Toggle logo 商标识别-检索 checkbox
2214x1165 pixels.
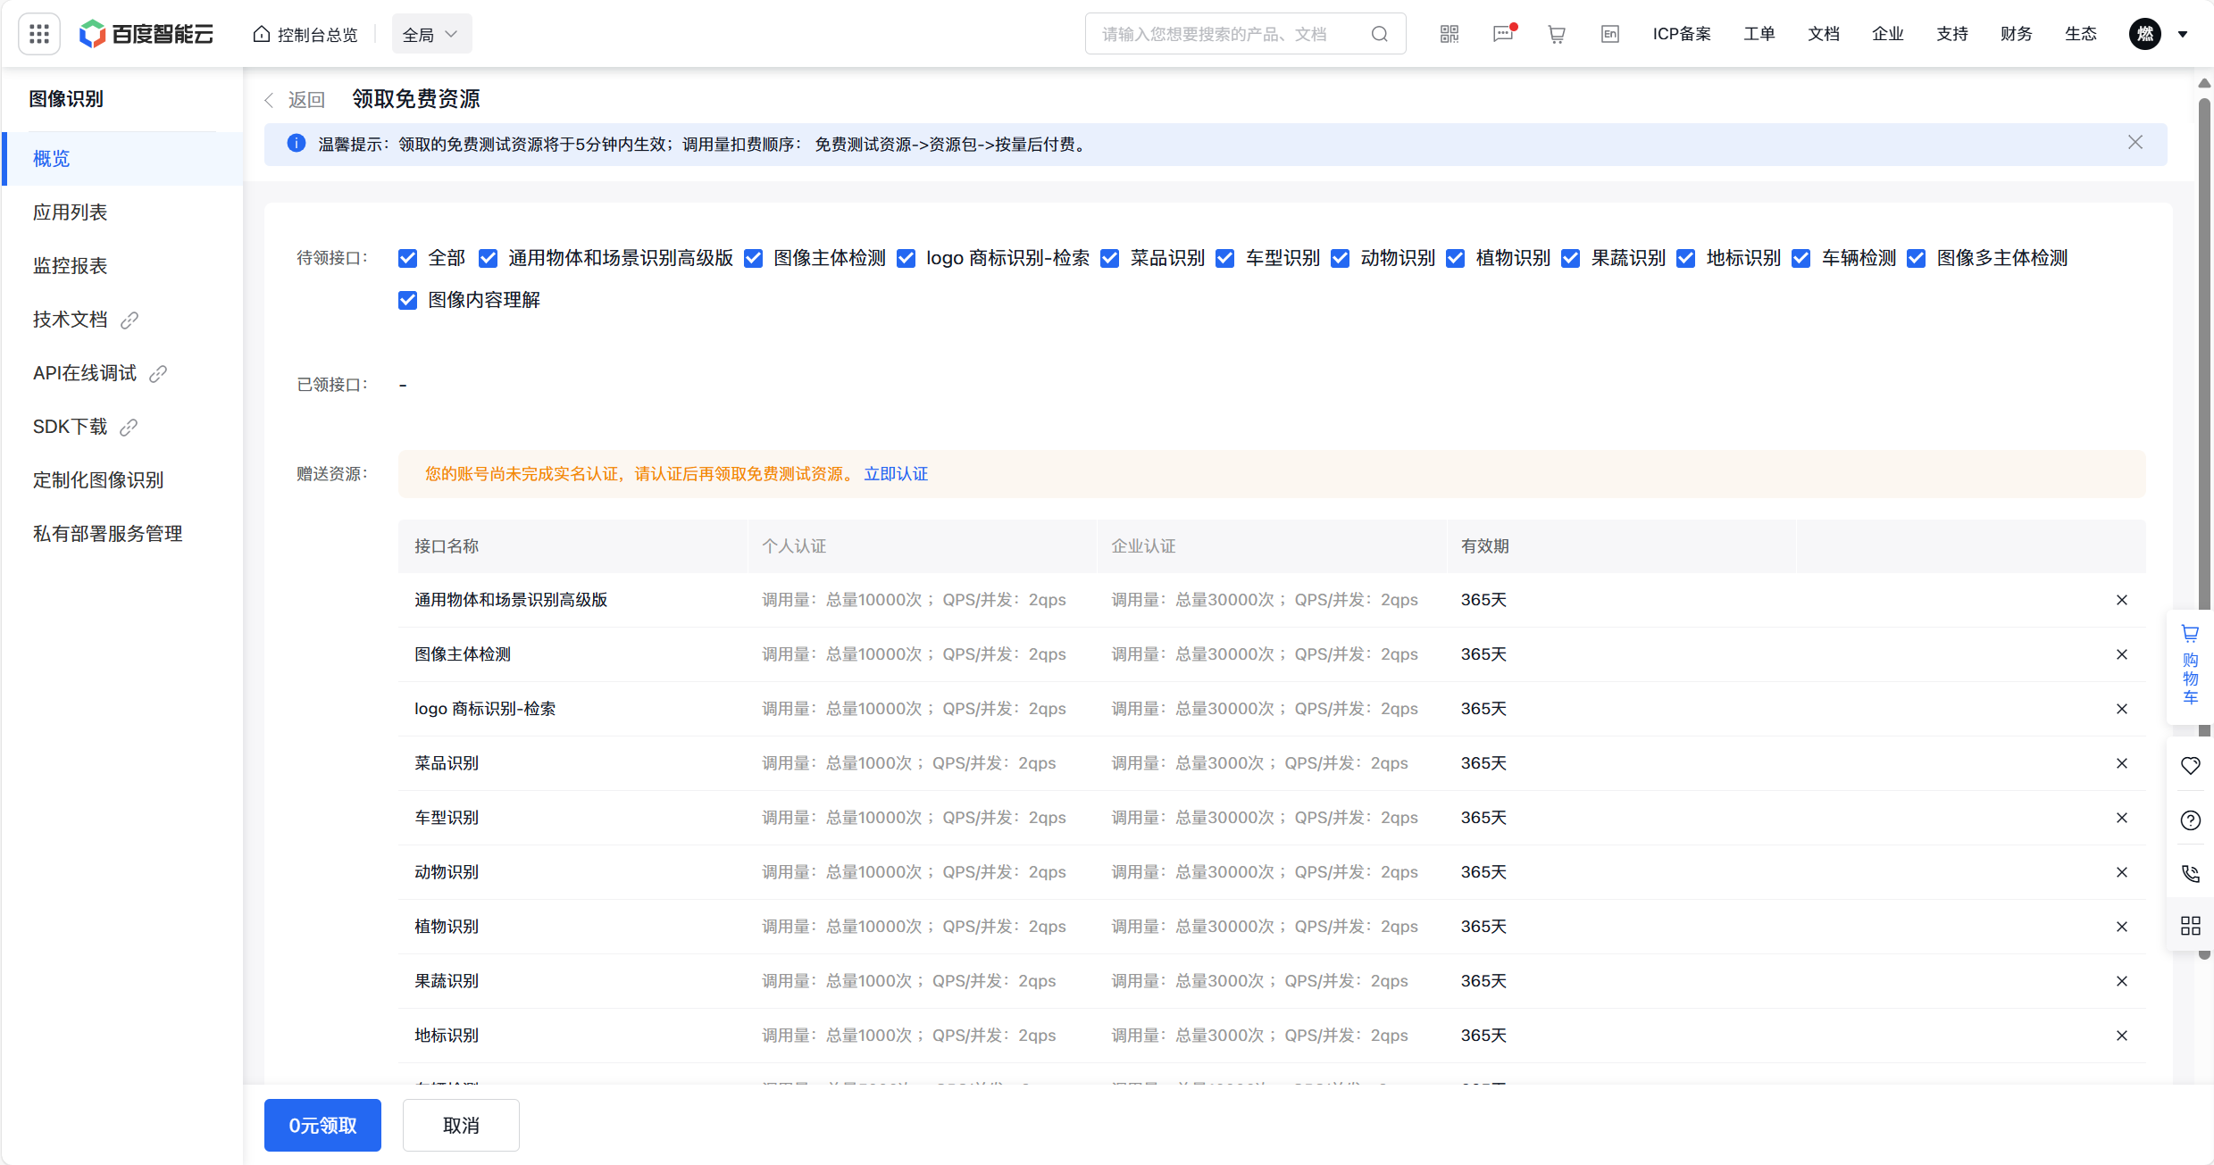pos(906,258)
